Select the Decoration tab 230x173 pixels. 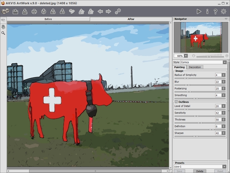[x=195, y=67]
